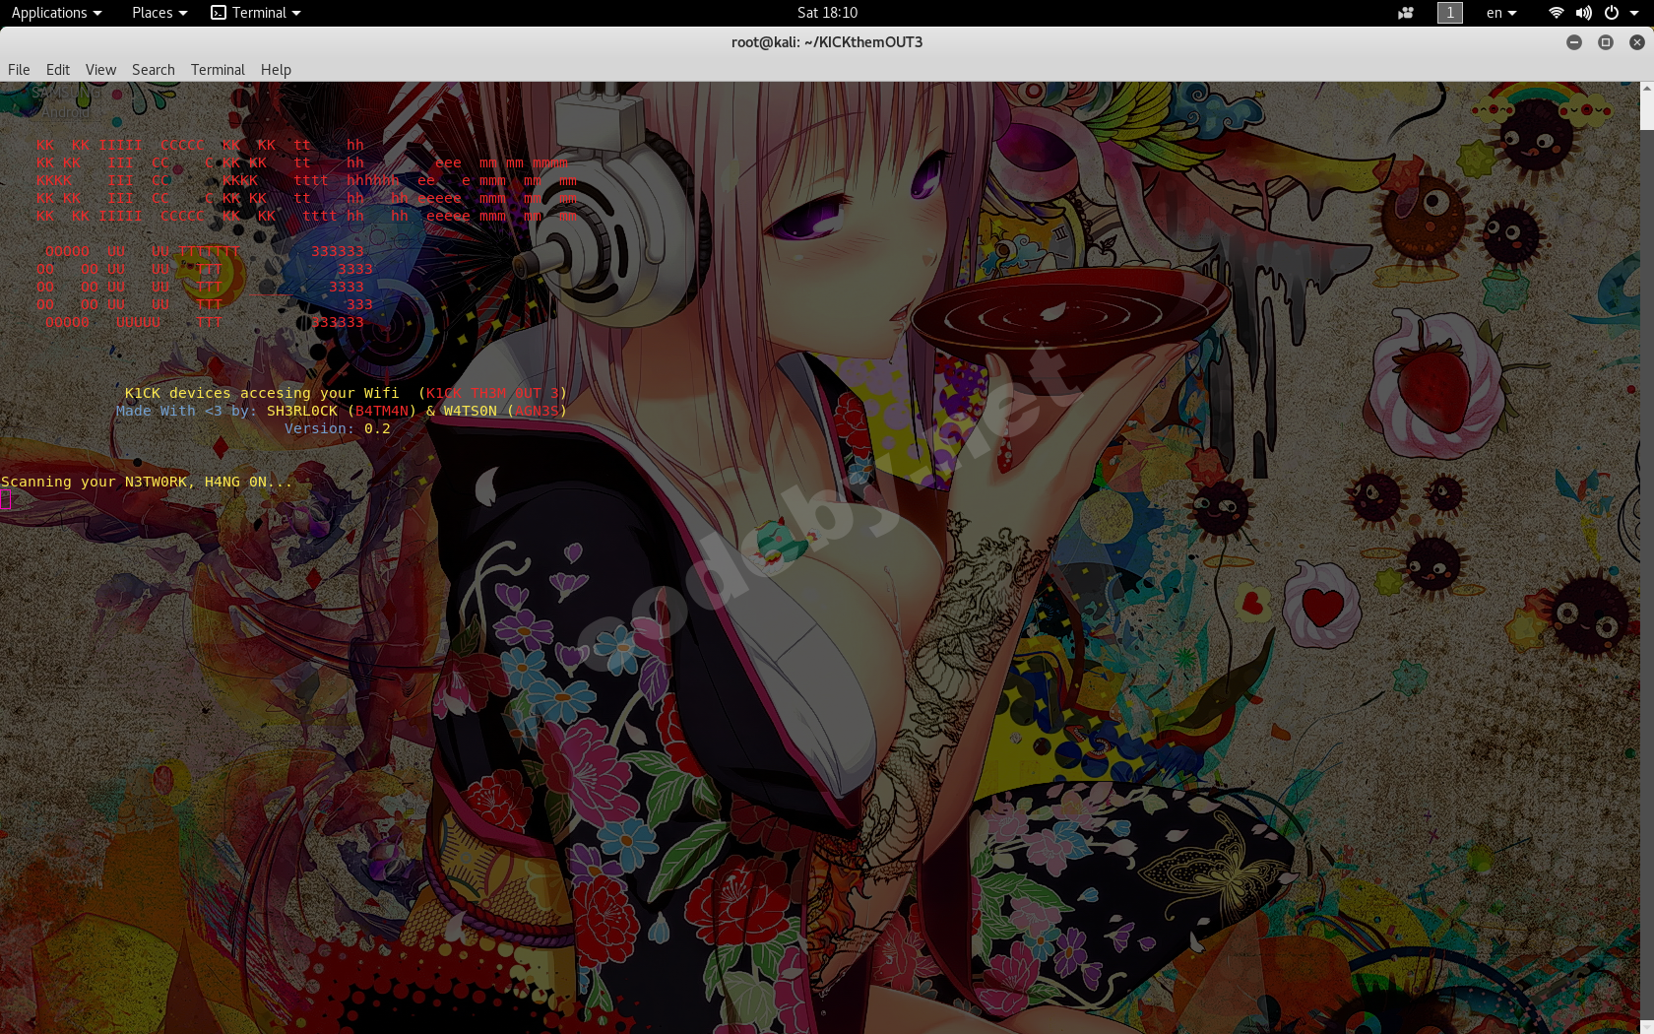Click the terminal vertical scrollbar
The height and width of the screenshot is (1034, 1654).
click(1646, 557)
